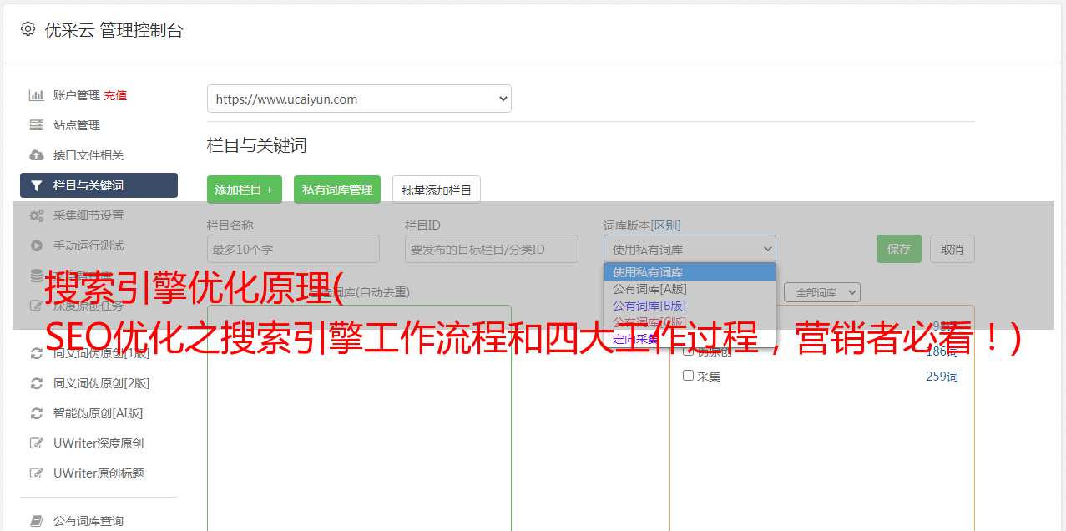
Task: Click the edit icon for UWriter原创标题
Action: click(37, 473)
